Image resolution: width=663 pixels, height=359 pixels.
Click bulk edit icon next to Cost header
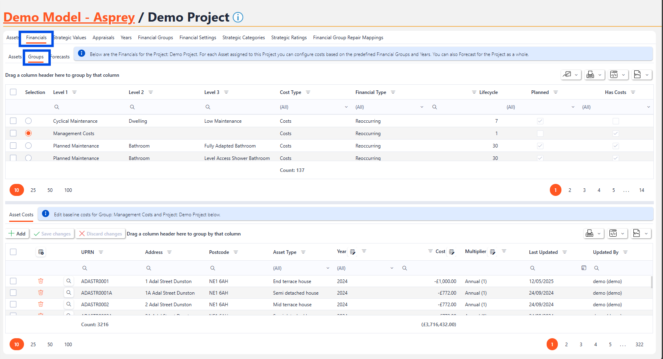pyautogui.click(x=451, y=252)
